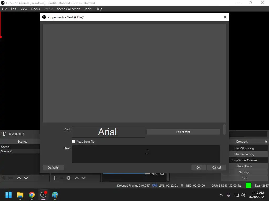Click the volume speaker icon in the system tray
Screen dimensions: 269x201
click(243, 195)
